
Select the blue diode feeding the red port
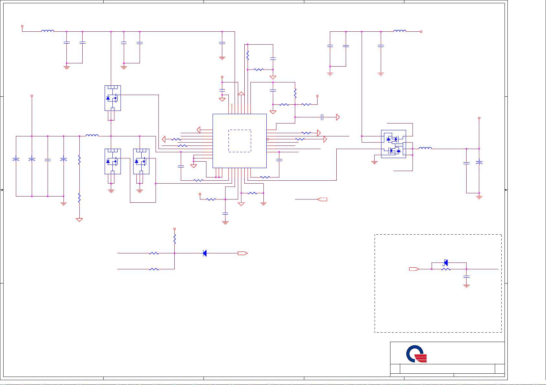[x=205, y=253]
